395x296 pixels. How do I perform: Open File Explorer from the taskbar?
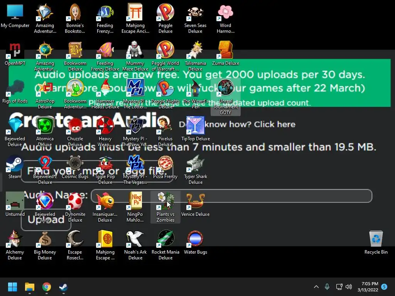29,287
